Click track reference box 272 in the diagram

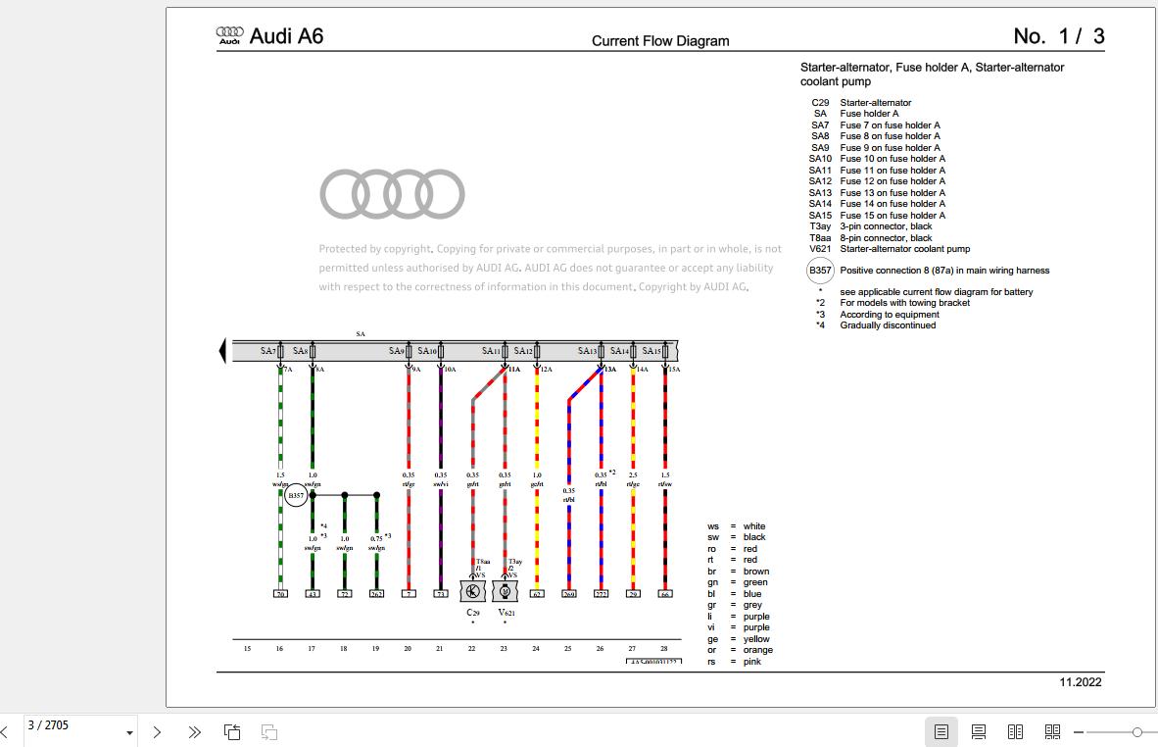click(x=602, y=593)
